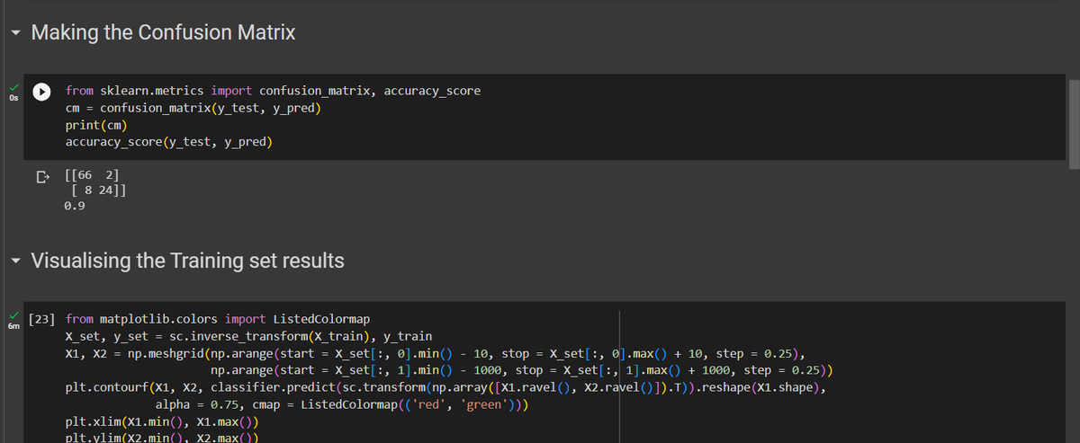The height and width of the screenshot is (443, 1080).
Task: Click the 'X_set, y_set = sc.inverse_transform' line
Action: tap(248, 336)
